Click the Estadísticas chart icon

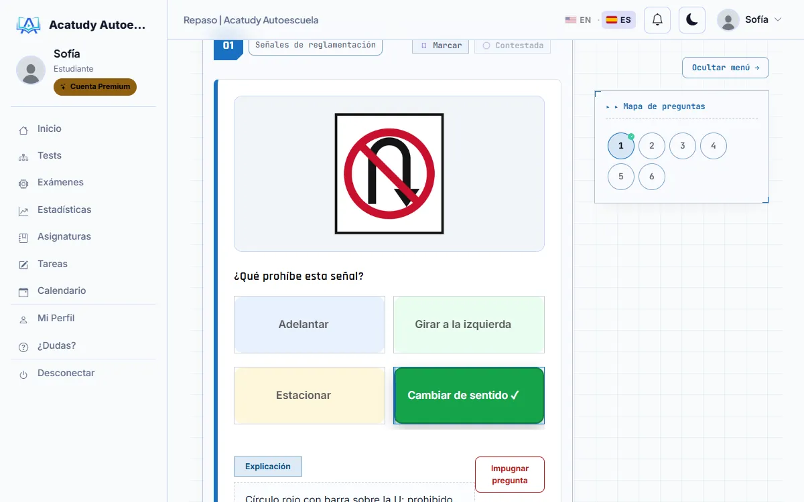tap(23, 211)
